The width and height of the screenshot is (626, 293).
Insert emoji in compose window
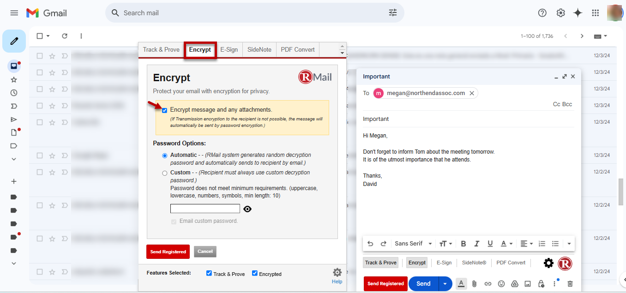(x=501, y=284)
